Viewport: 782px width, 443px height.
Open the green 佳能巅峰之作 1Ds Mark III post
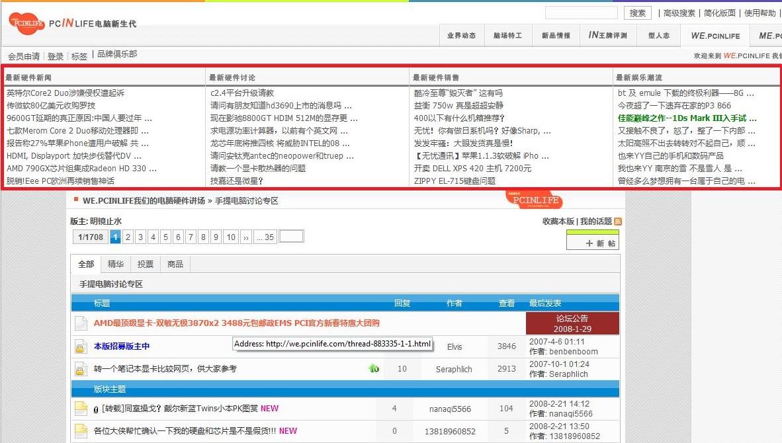tap(687, 118)
